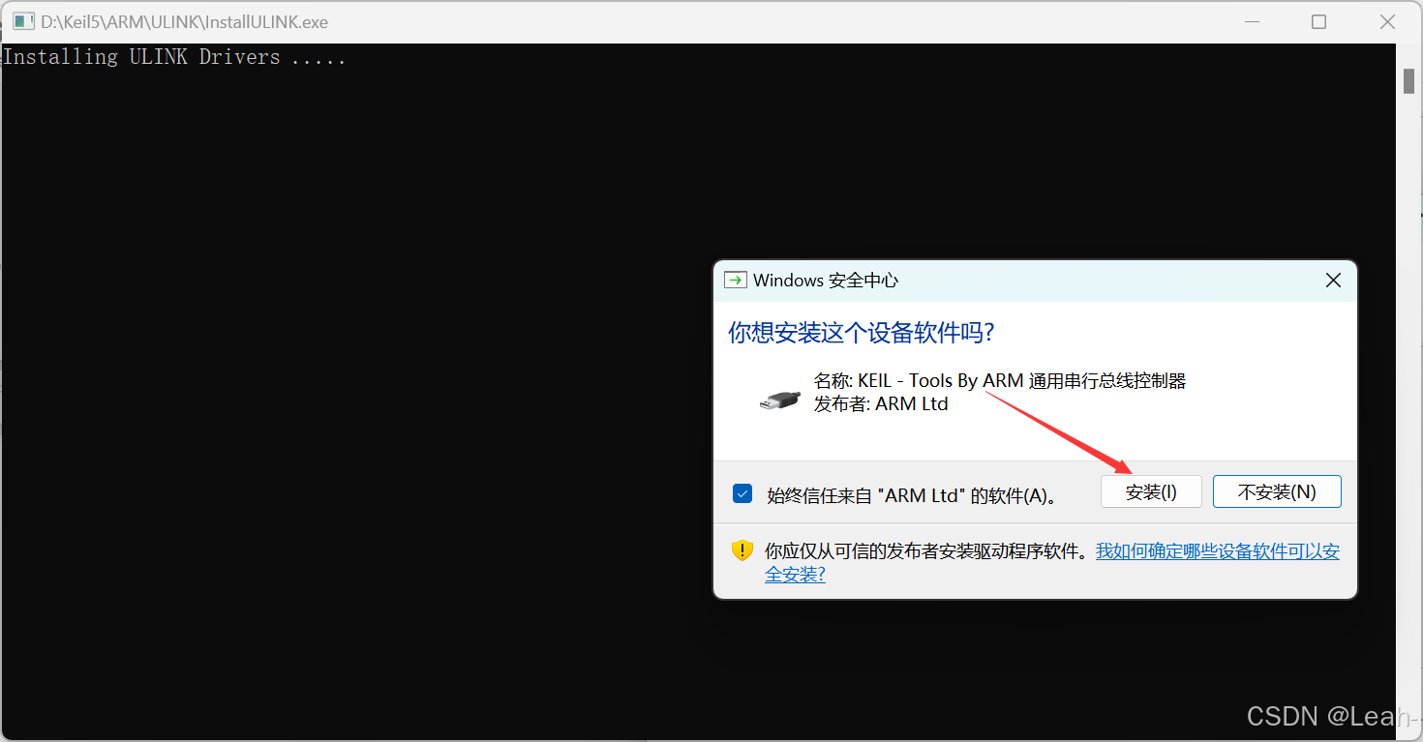Click the '你想安装这个设备软件吗?' heading

(x=862, y=333)
